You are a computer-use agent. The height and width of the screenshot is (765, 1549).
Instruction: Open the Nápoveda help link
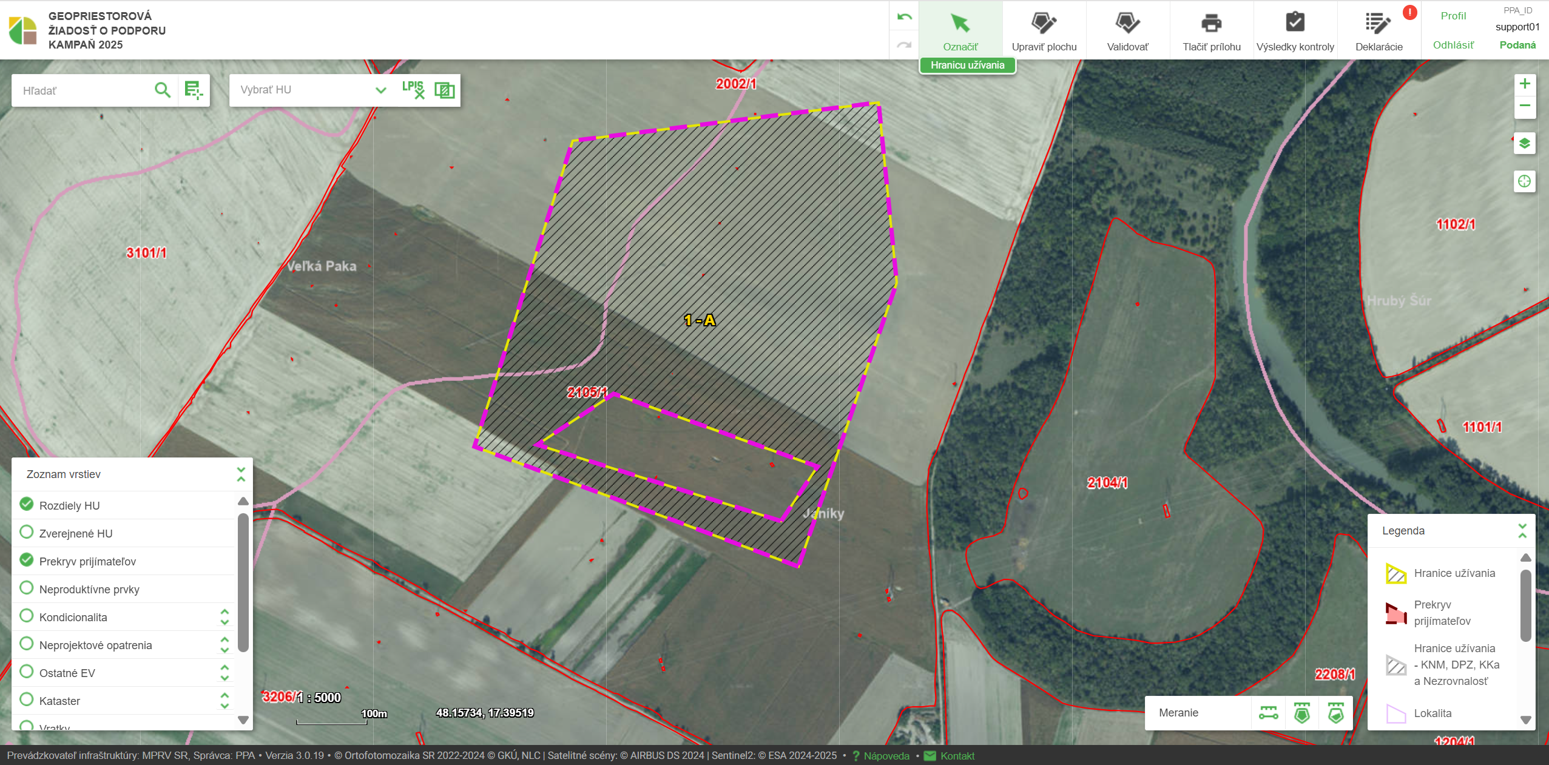(886, 756)
